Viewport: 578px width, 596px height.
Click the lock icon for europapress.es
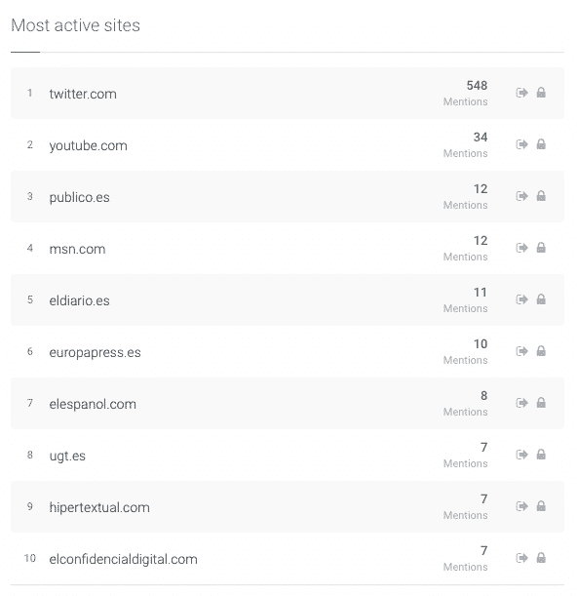tap(541, 351)
